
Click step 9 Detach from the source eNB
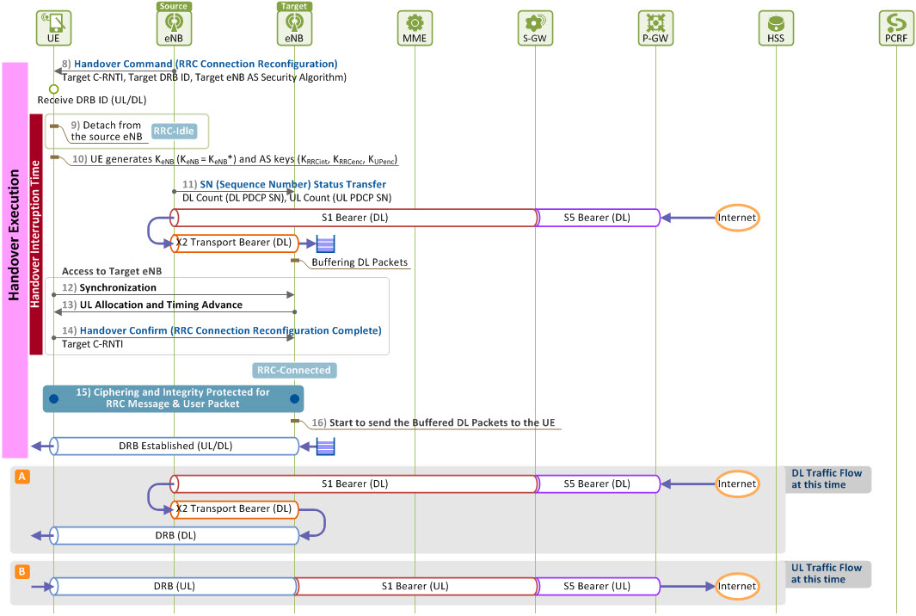click(107, 131)
